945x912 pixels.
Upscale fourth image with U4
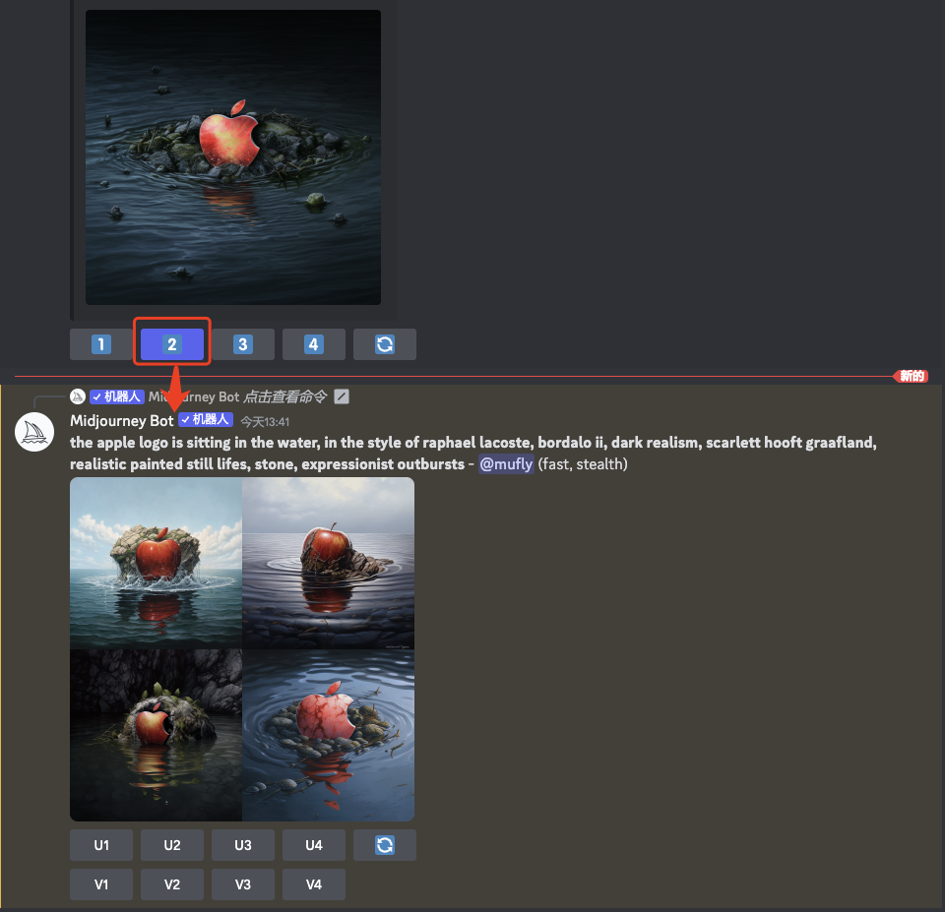[313, 845]
